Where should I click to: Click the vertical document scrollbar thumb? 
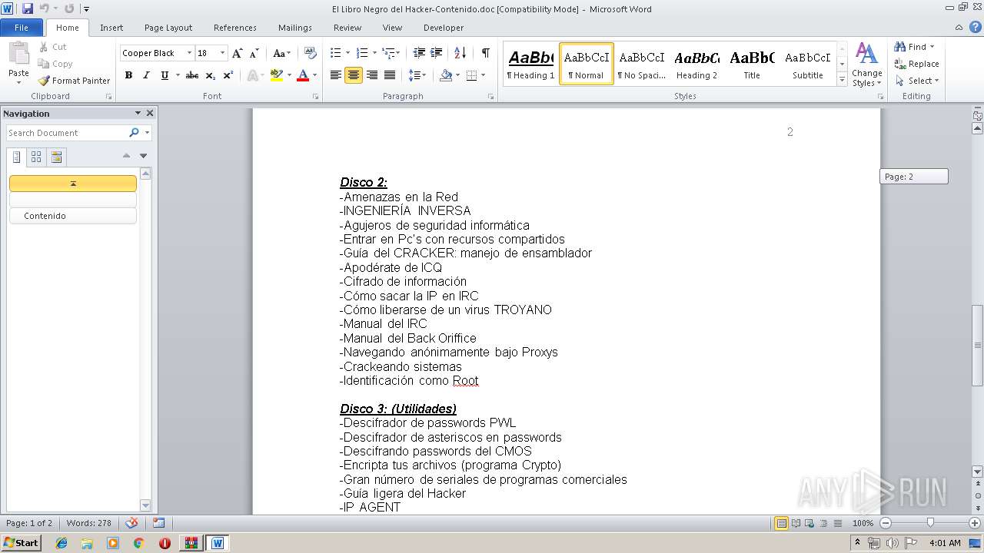coord(977,346)
